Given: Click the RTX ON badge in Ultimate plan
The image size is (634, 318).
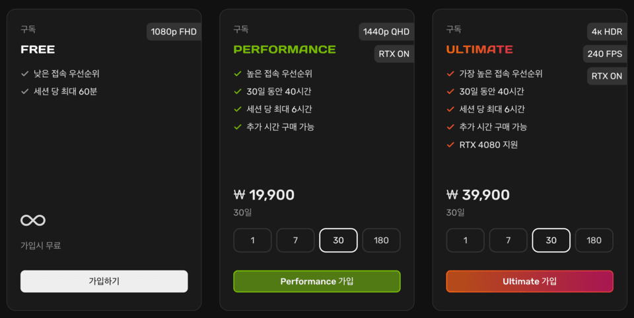Looking at the screenshot, I should (x=606, y=76).
